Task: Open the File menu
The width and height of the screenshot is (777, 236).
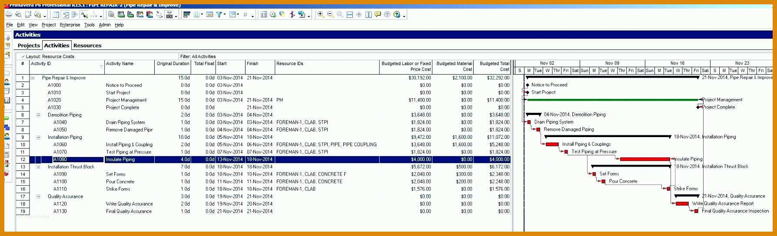Action: click(x=10, y=25)
